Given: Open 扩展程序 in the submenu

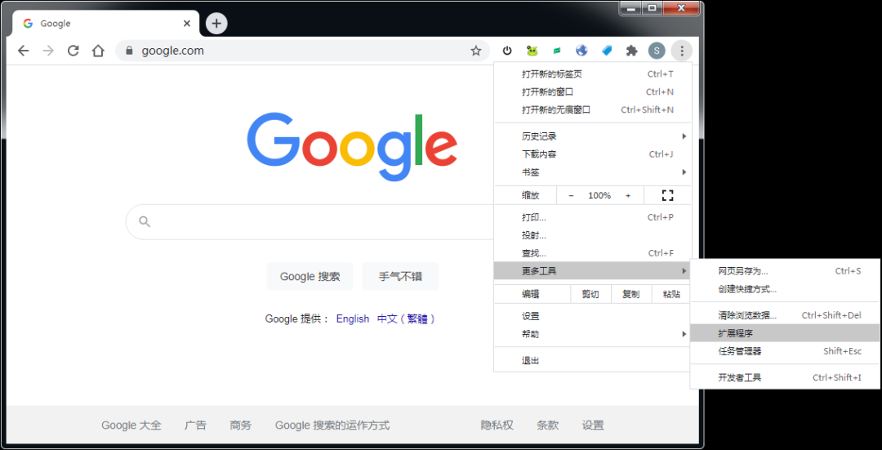Looking at the screenshot, I should [x=786, y=333].
